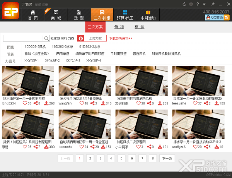Screen dimensions: 232x178
Task: Click the EP logo icon
Action: [x=11, y=11]
